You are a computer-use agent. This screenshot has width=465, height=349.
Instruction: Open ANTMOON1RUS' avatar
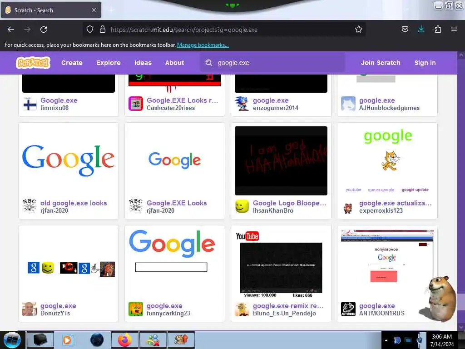coord(348,309)
